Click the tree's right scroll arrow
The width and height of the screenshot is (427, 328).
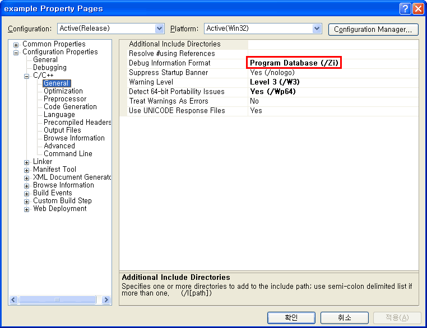pyautogui.click(x=106, y=300)
